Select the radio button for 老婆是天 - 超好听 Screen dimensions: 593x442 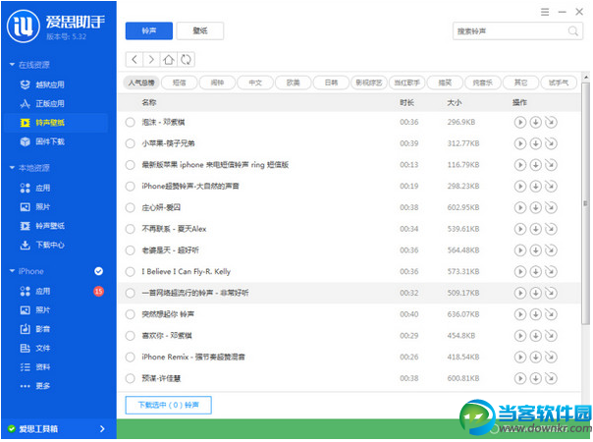pyautogui.click(x=131, y=250)
